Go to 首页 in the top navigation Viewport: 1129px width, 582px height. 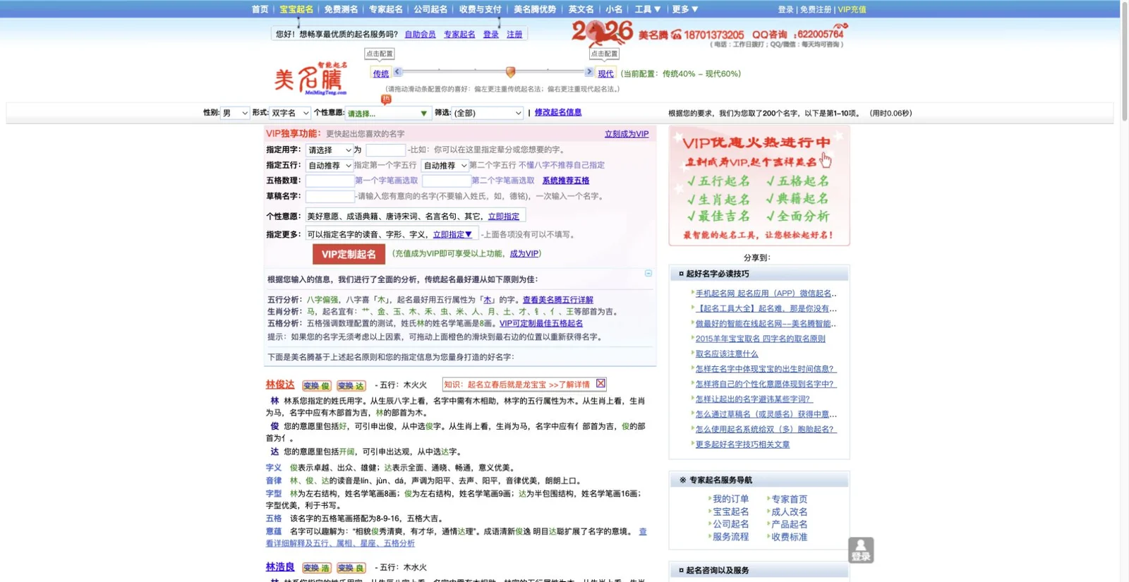(x=260, y=9)
